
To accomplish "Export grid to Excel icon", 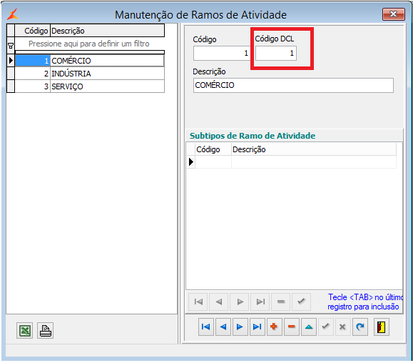I will click(24, 330).
